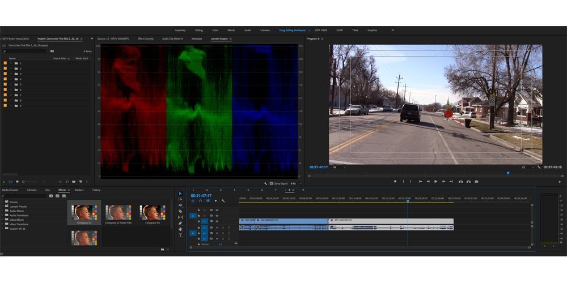Select the Slip tool
Viewport: 567px width, 283px height.
[x=180, y=217]
